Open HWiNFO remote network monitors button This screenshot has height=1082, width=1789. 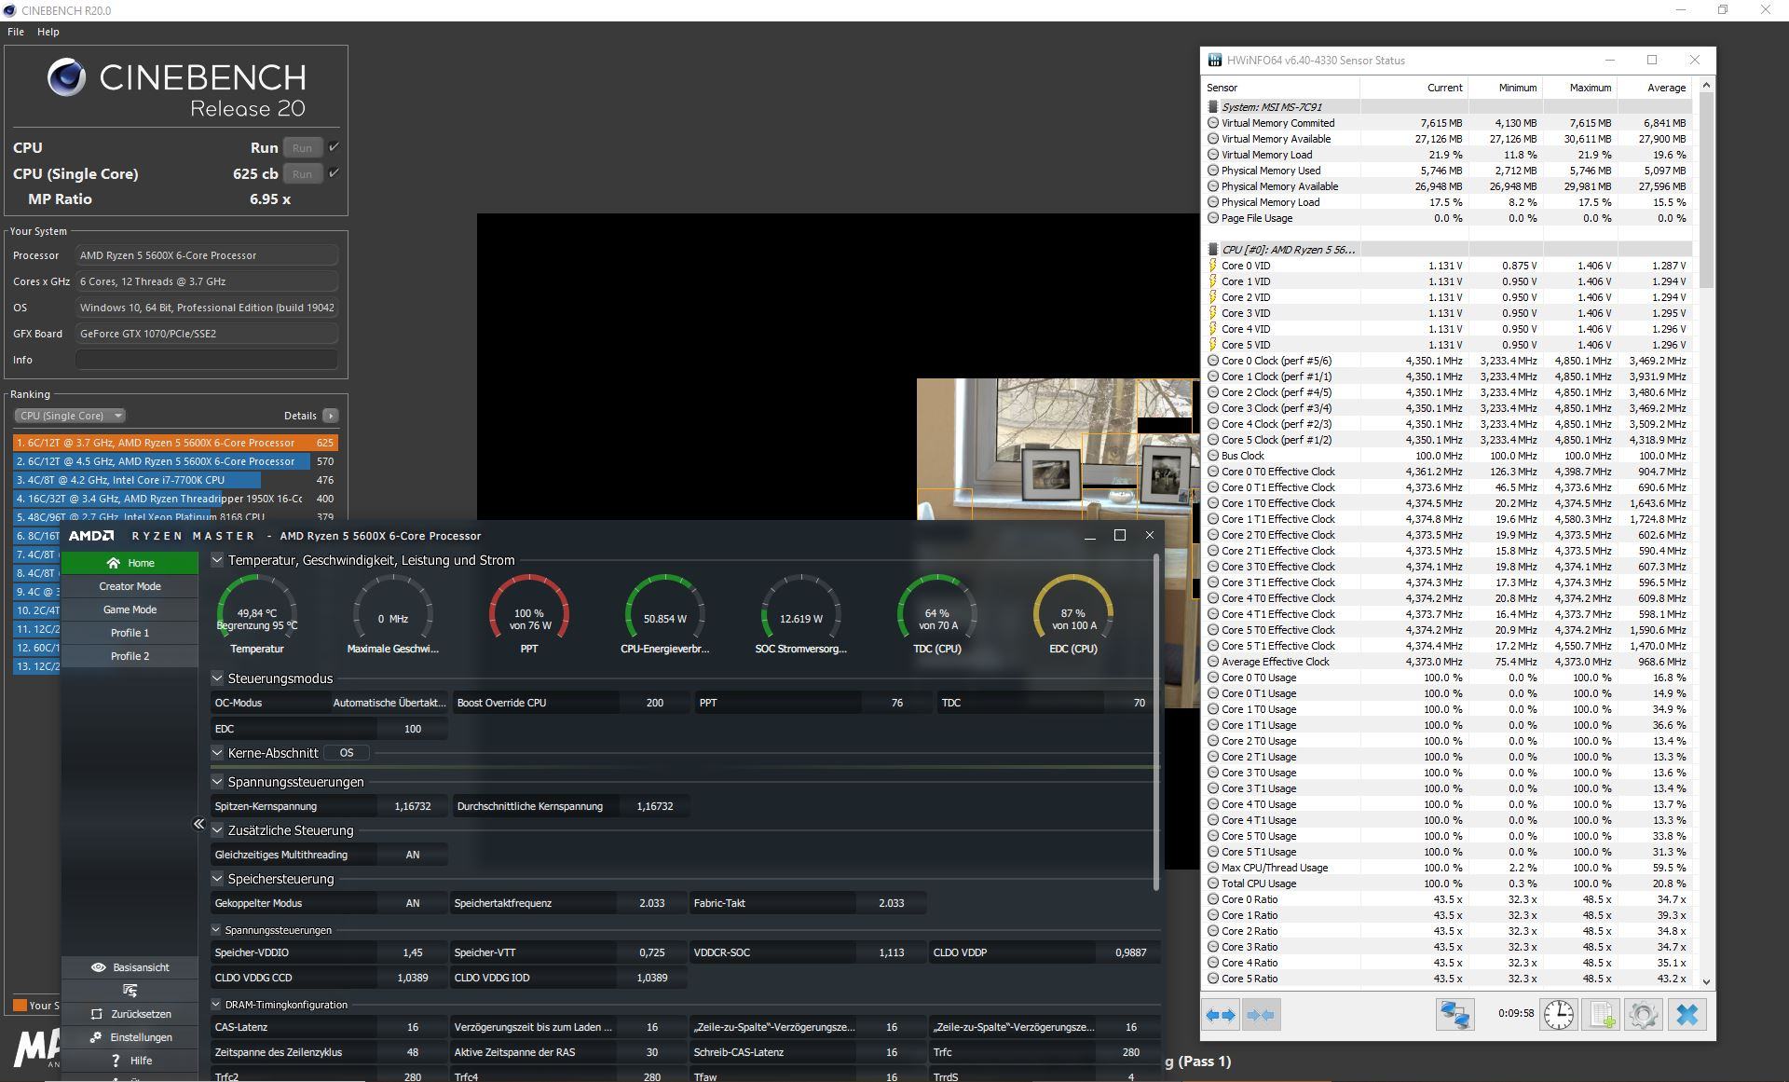pyautogui.click(x=1454, y=1015)
